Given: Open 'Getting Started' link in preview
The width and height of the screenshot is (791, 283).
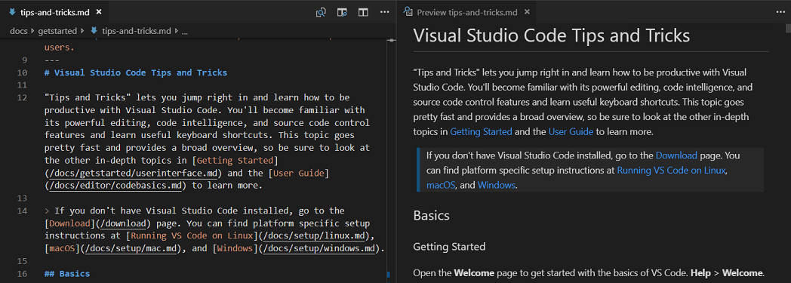Looking at the screenshot, I should click(482, 132).
